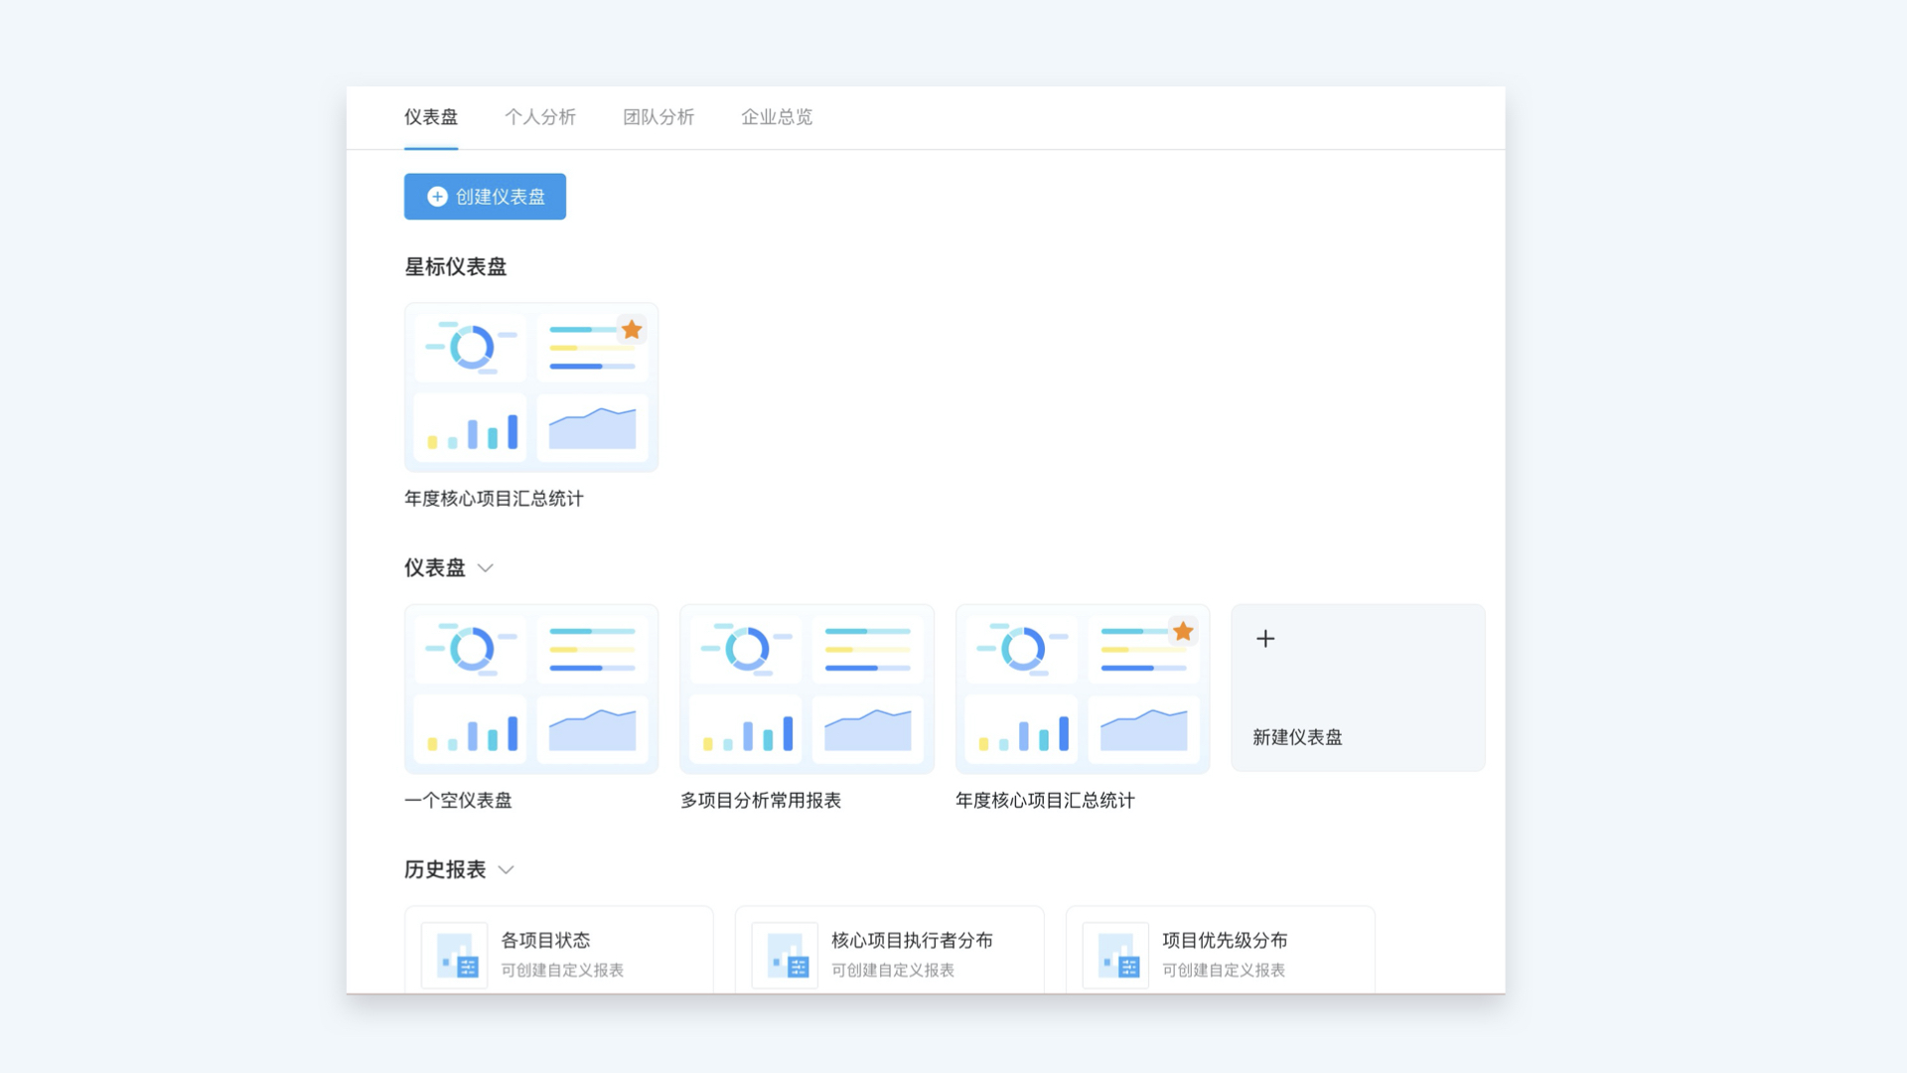Collapse the 历史报表 section chevron

(x=507, y=870)
